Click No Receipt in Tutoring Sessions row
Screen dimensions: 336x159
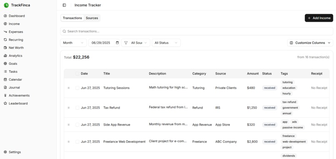click(x=319, y=88)
